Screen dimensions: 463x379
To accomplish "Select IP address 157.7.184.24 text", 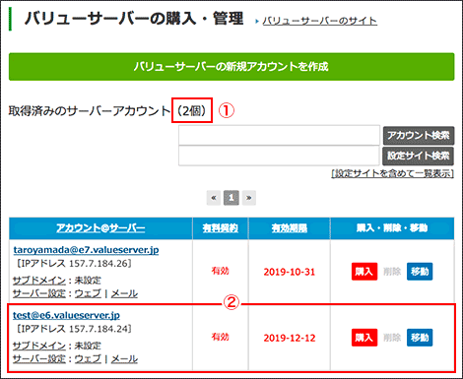I will pyautogui.click(x=99, y=329).
